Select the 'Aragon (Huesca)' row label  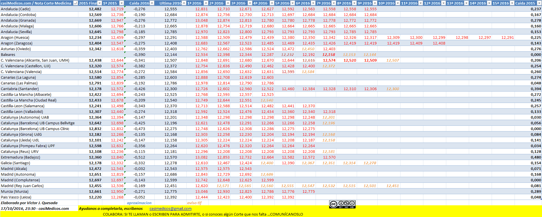15,37
